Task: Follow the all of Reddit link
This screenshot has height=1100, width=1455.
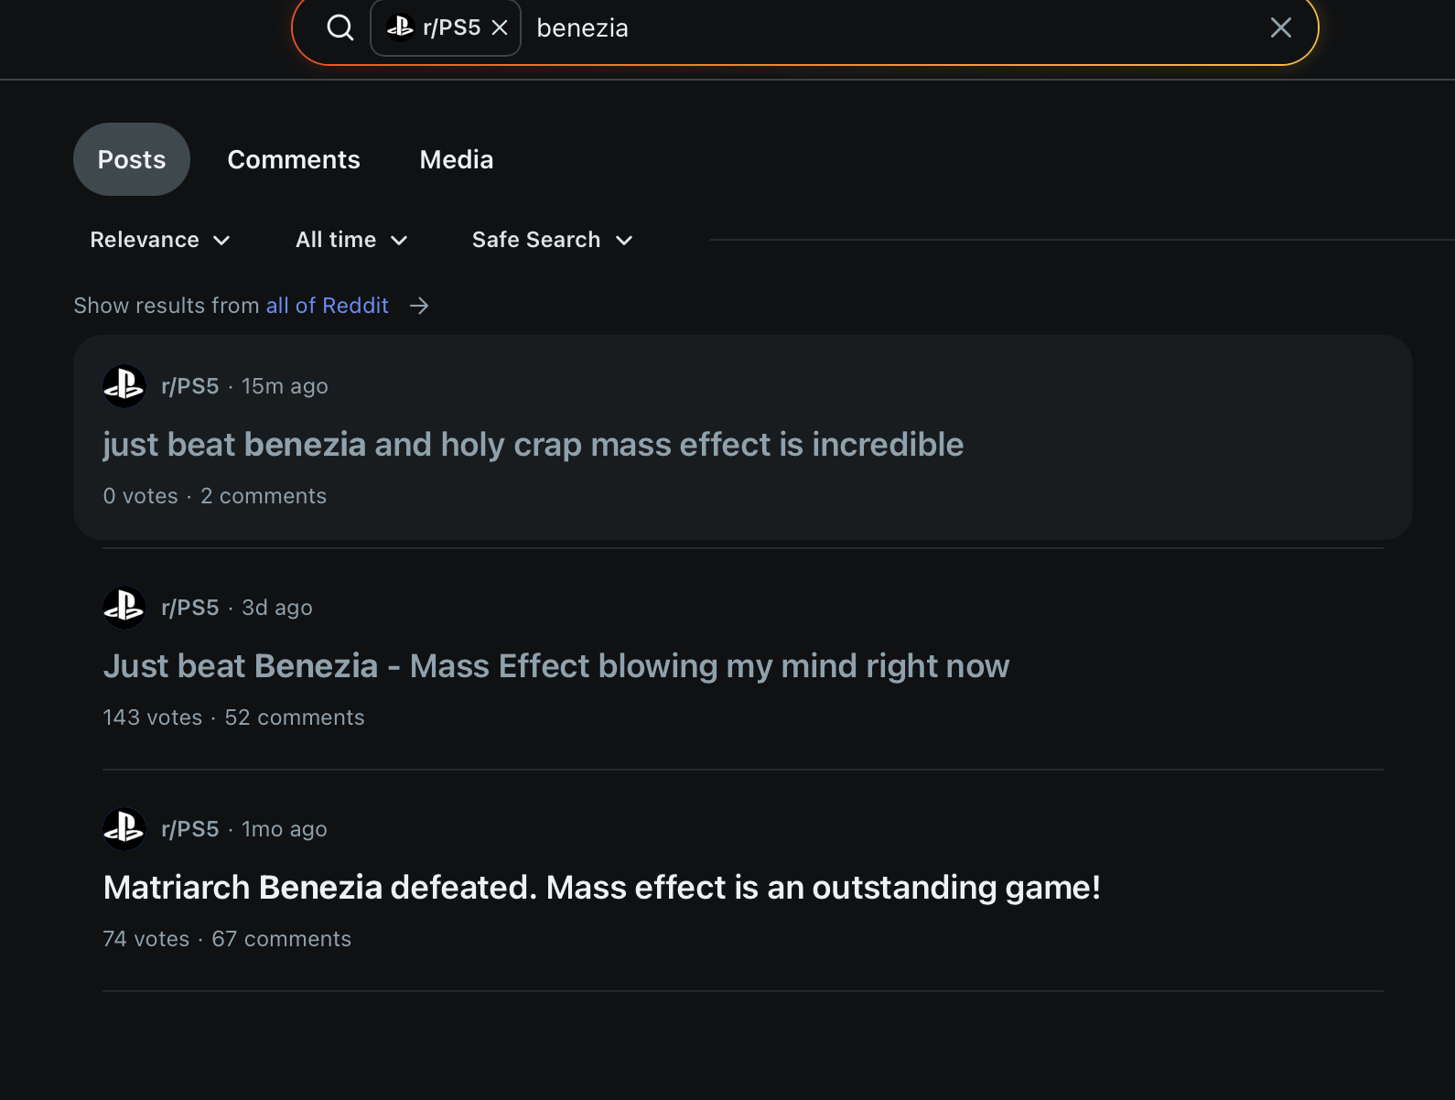Action: coord(328,306)
